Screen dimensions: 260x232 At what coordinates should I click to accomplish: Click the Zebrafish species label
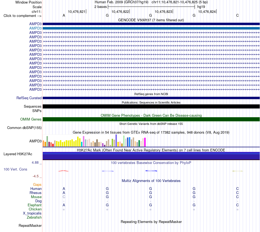tap(34, 218)
